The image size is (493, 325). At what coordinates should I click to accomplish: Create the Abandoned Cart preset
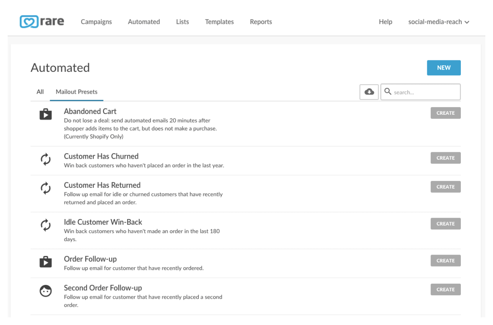[446, 113]
